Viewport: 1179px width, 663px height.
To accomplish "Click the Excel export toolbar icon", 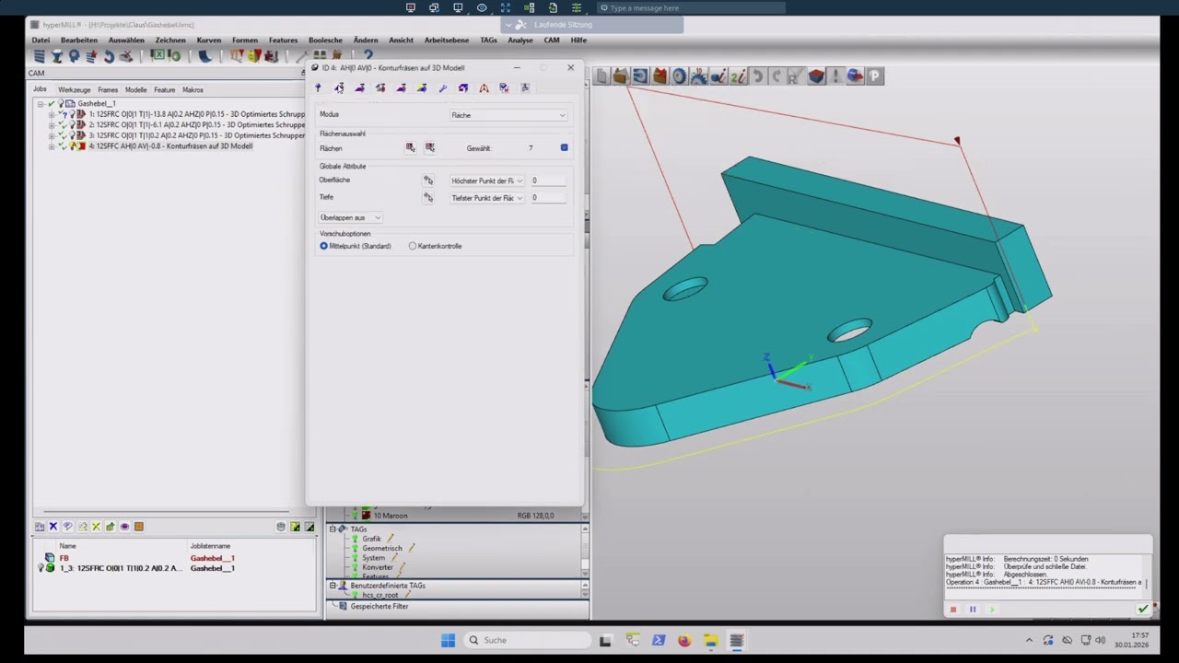I will coord(158,56).
